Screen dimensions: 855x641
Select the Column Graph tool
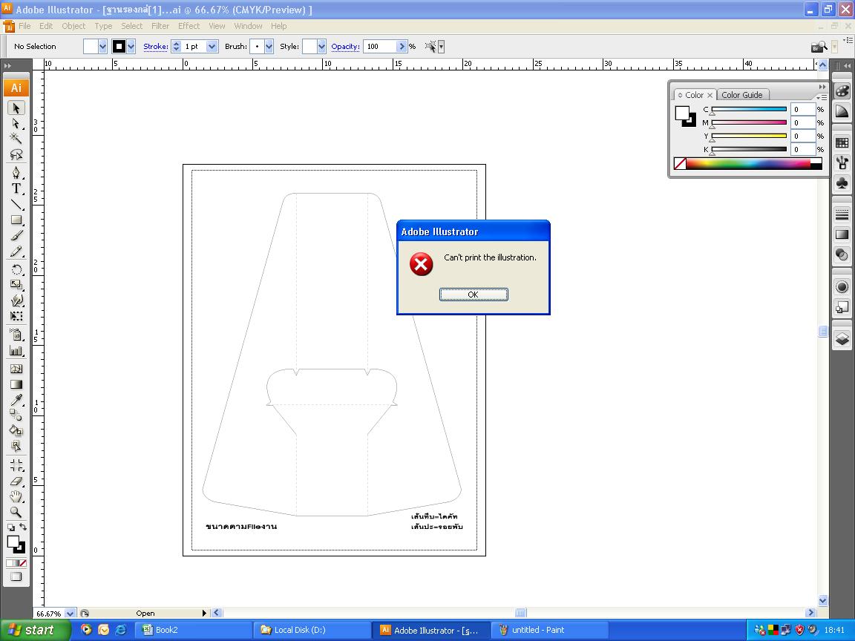16,350
